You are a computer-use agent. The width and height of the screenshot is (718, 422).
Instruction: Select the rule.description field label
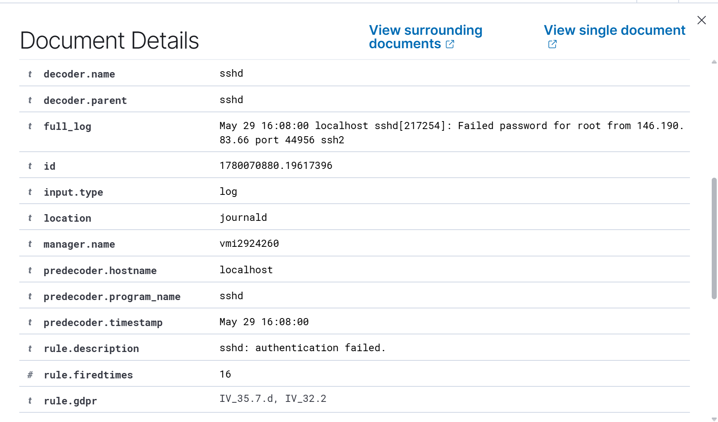tap(91, 349)
